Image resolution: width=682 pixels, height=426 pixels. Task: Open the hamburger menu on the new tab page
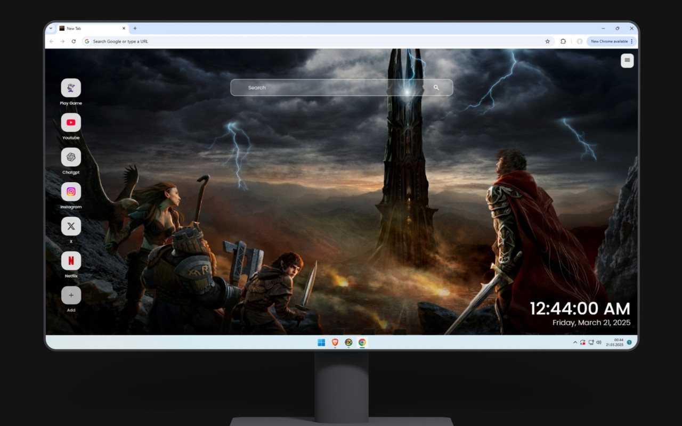(x=627, y=60)
